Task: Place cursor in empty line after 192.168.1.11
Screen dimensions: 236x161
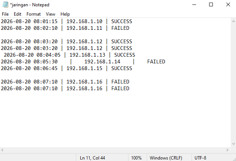Action: pyautogui.click(x=115, y=35)
